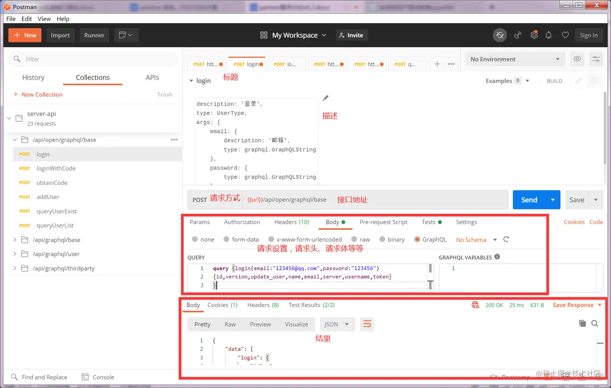Screen dimensions: 611x388
Task: Select the raw body type
Action: point(354,239)
